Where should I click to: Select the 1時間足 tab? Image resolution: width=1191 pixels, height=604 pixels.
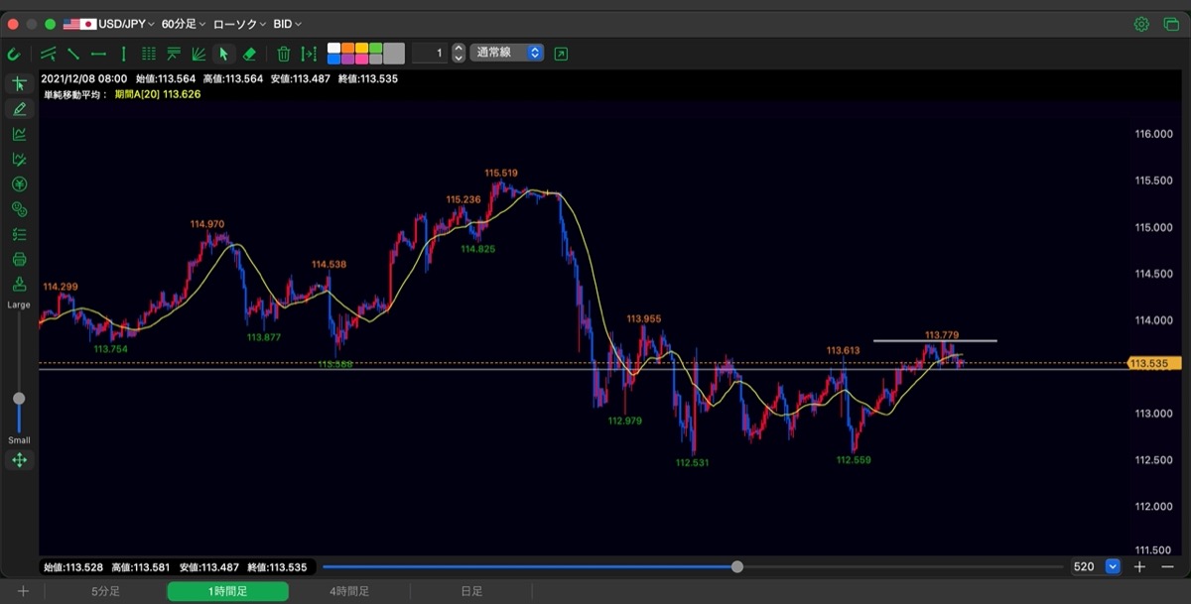(227, 591)
